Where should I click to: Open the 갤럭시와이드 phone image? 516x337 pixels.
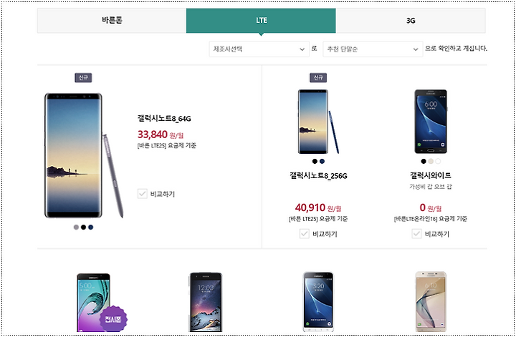[431, 122]
